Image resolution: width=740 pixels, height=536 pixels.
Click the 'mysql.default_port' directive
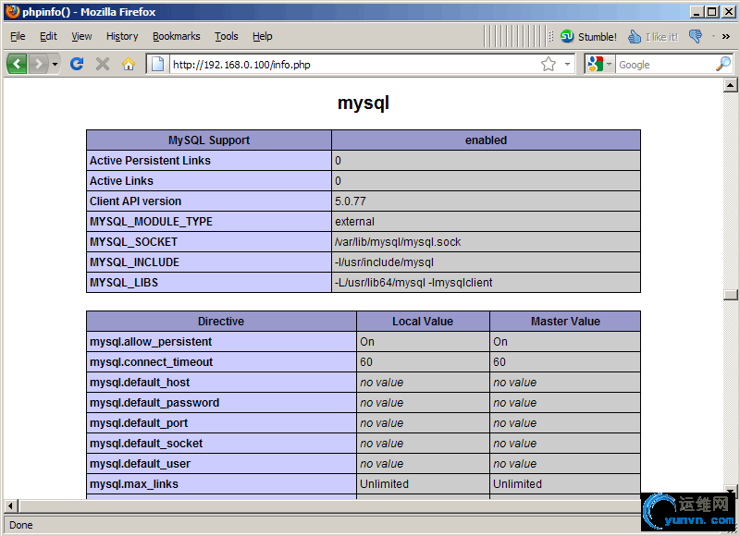tap(139, 423)
